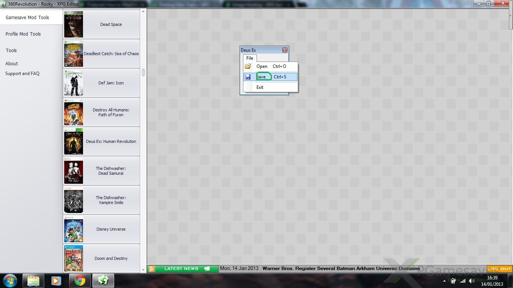Click the XPG Editor globe taskbar icon
Image resolution: width=513 pixels, height=288 pixels.
pos(103,280)
